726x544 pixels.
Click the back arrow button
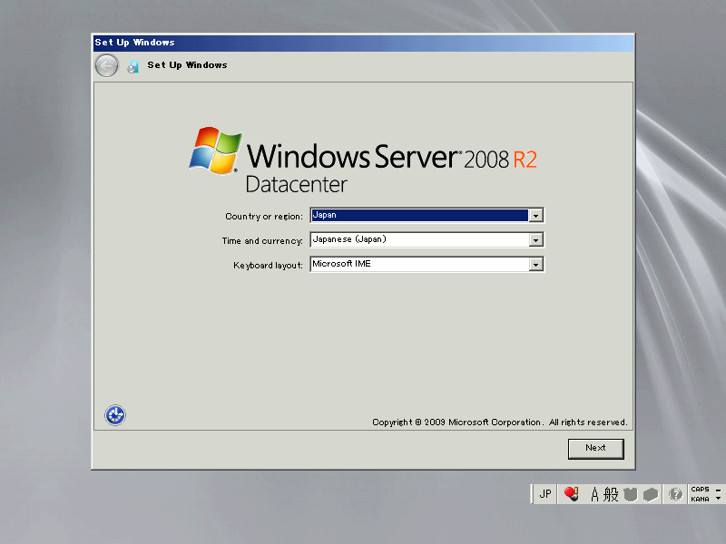point(106,65)
